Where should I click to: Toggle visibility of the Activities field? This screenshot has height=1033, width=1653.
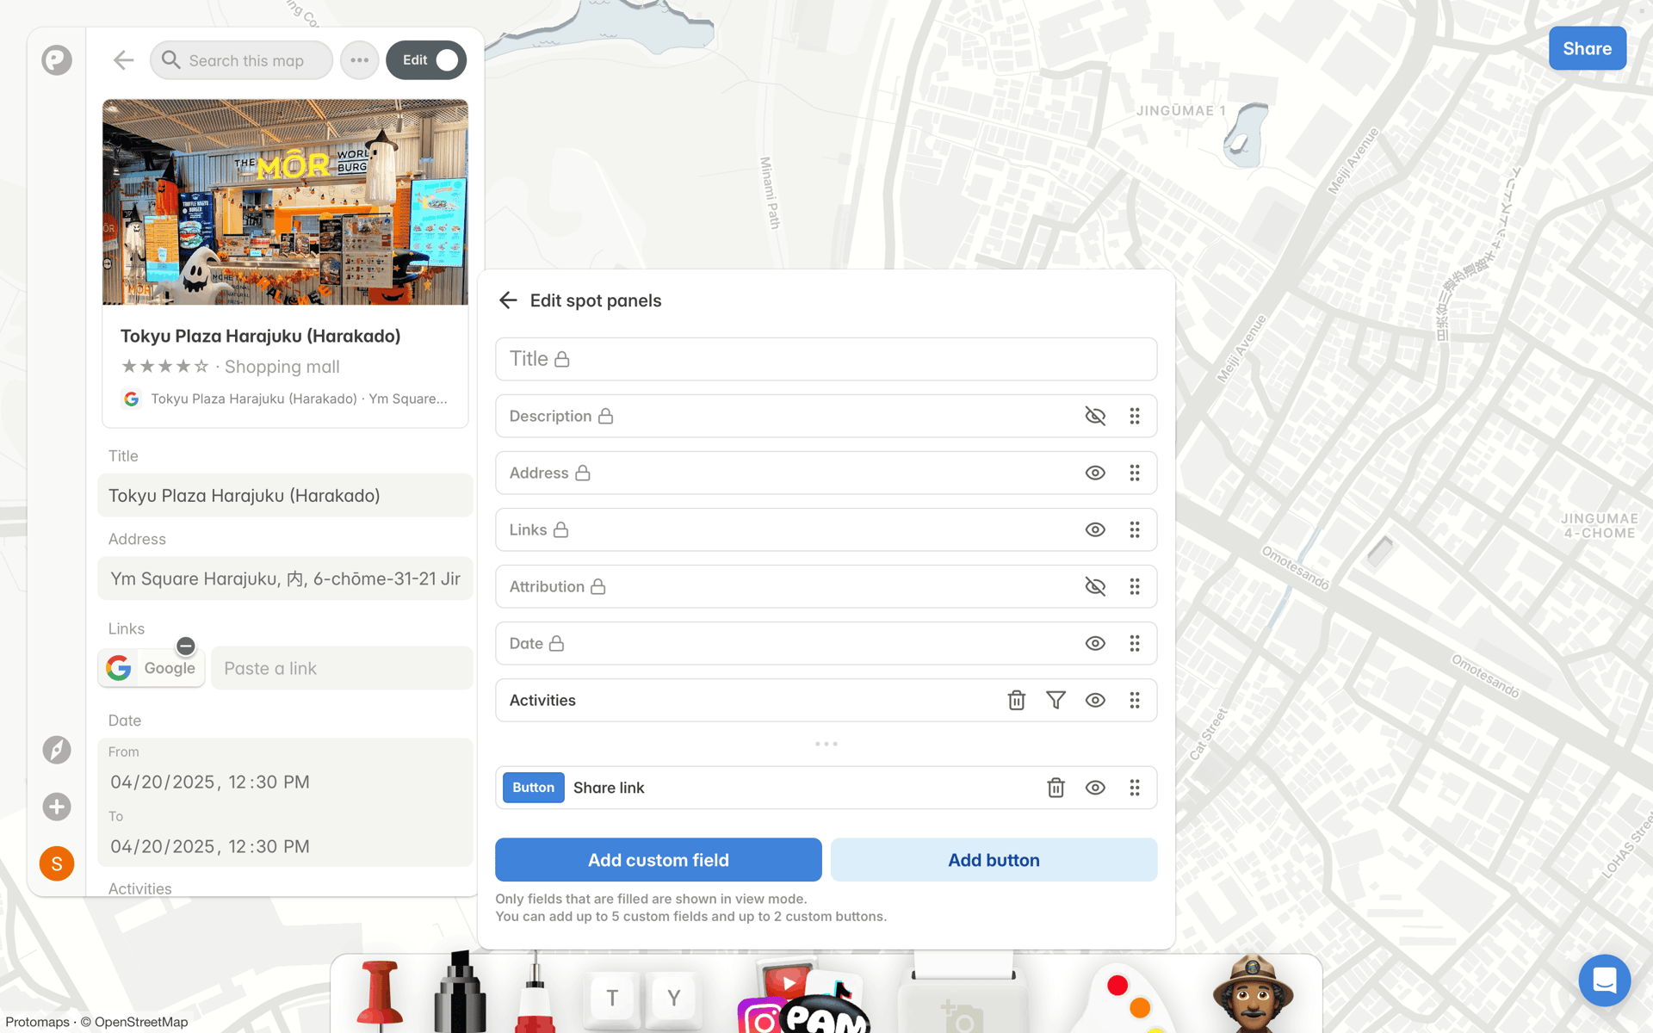coord(1095,700)
